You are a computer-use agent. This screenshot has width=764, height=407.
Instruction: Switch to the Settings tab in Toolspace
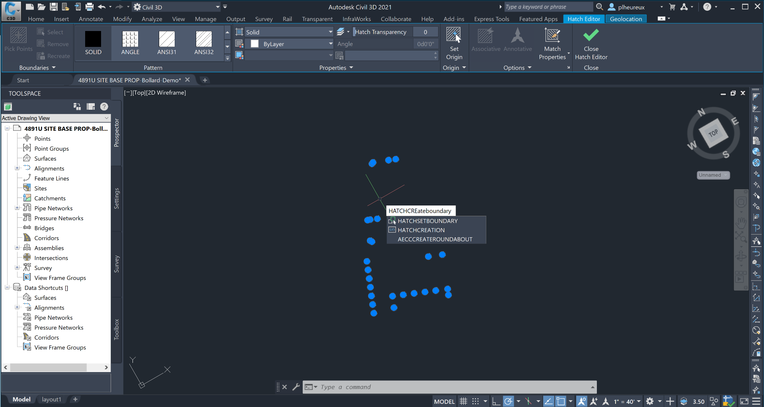117,198
